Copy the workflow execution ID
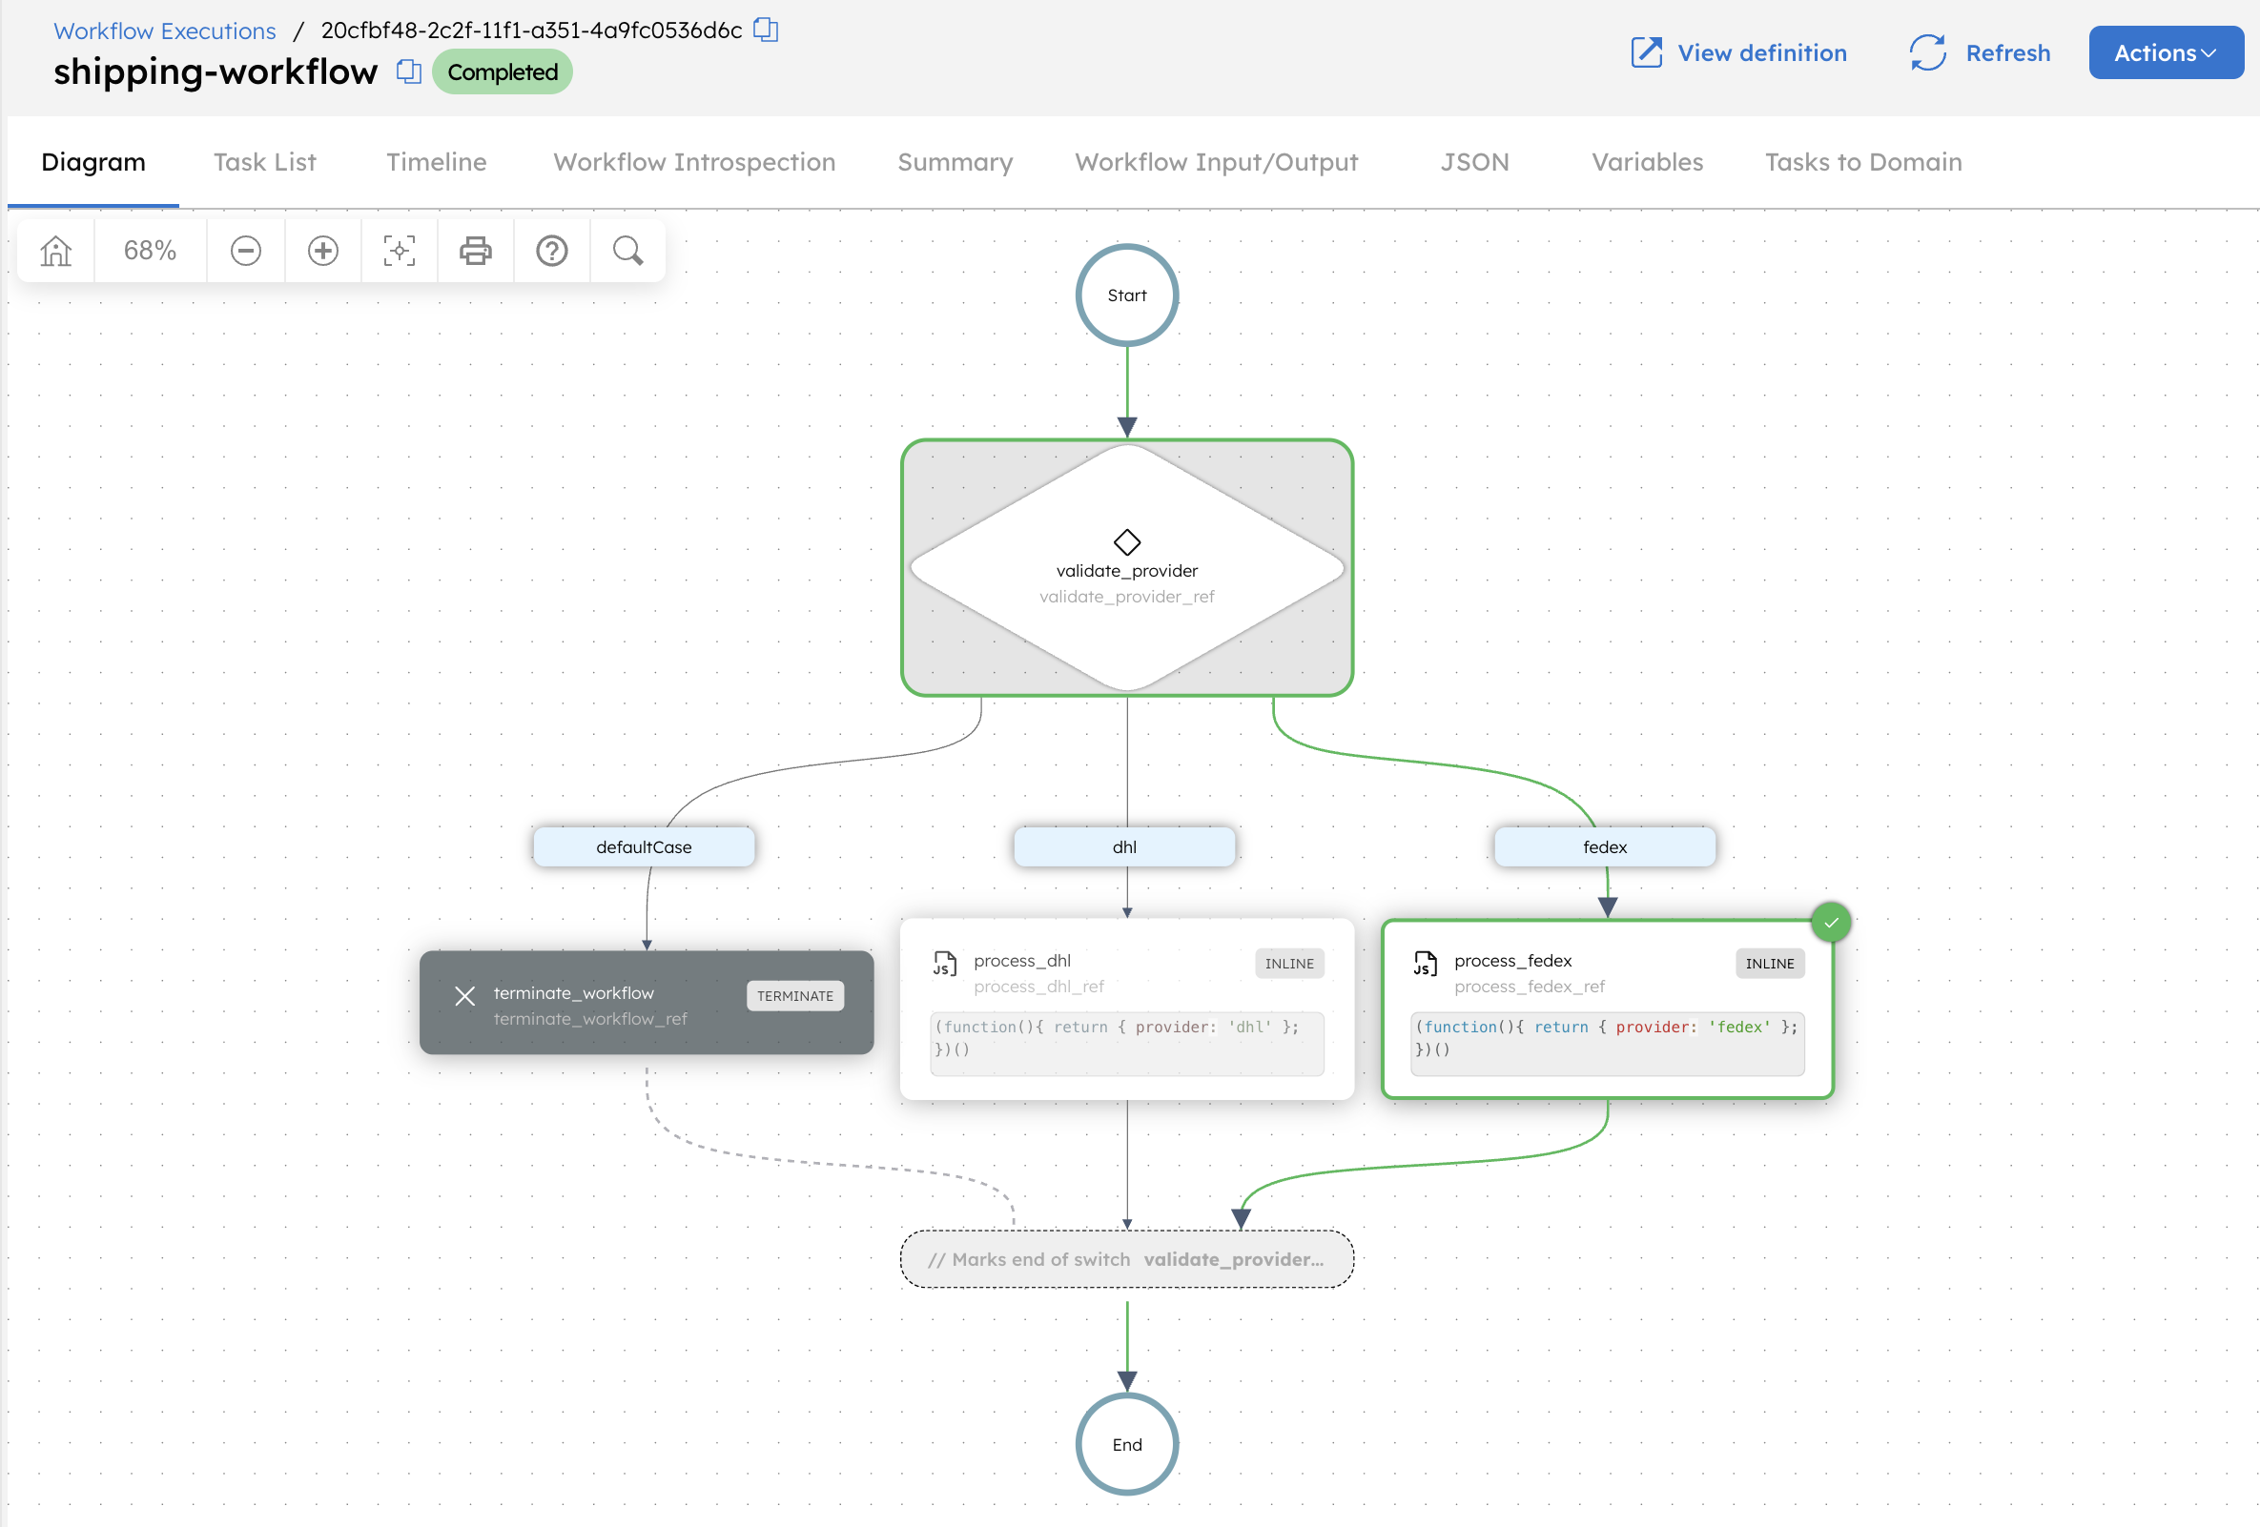 click(766, 30)
